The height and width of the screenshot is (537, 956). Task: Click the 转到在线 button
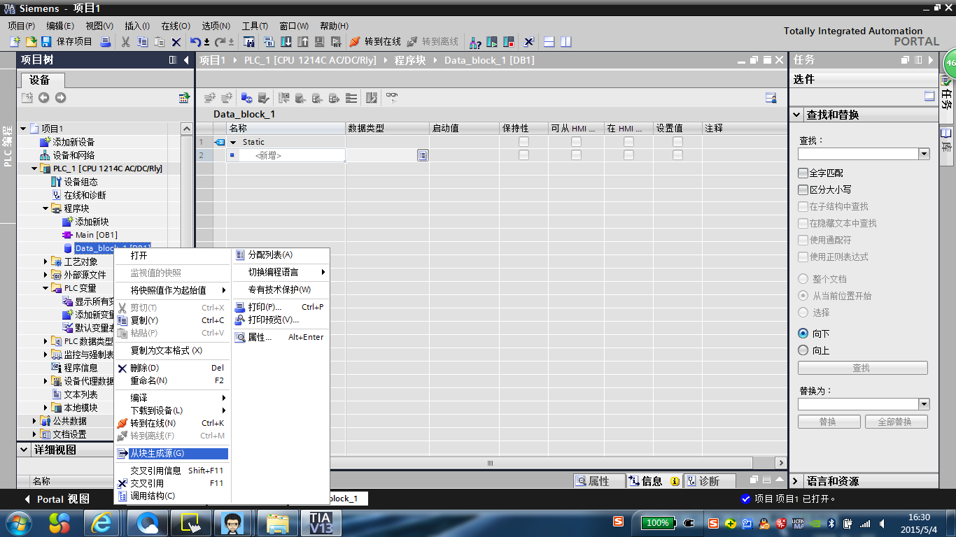pyautogui.click(x=375, y=42)
